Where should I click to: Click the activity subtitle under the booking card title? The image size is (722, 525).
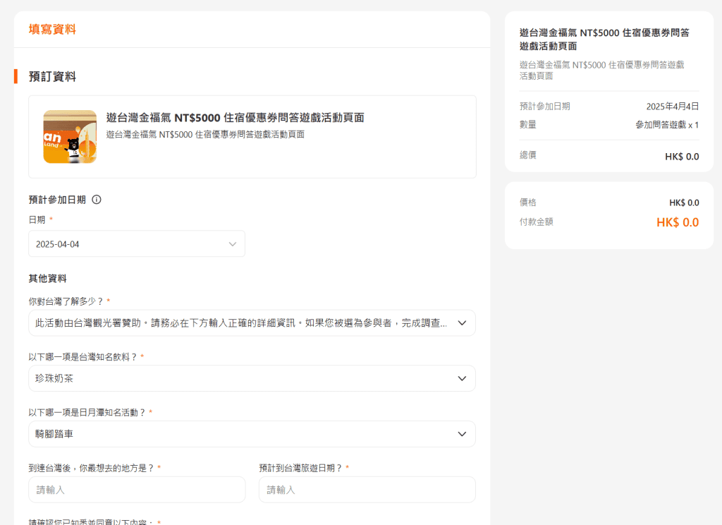(205, 134)
